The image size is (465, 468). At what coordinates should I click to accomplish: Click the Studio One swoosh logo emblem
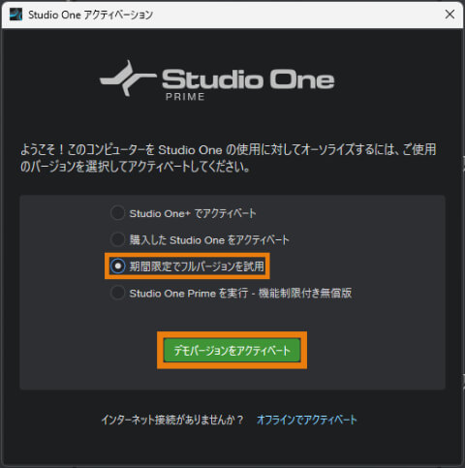point(128,78)
